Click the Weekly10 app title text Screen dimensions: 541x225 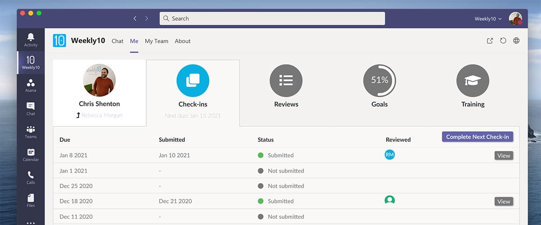[x=88, y=40]
